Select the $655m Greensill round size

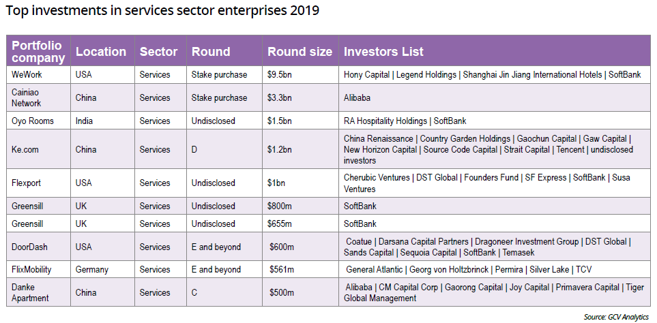coord(280,224)
